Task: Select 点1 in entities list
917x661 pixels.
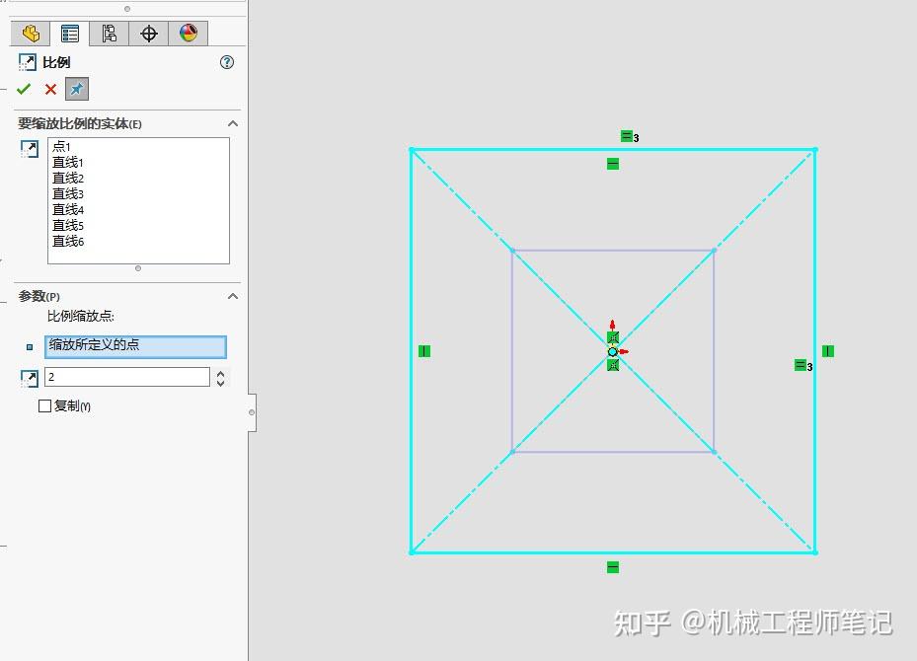Action: [61, 146]
